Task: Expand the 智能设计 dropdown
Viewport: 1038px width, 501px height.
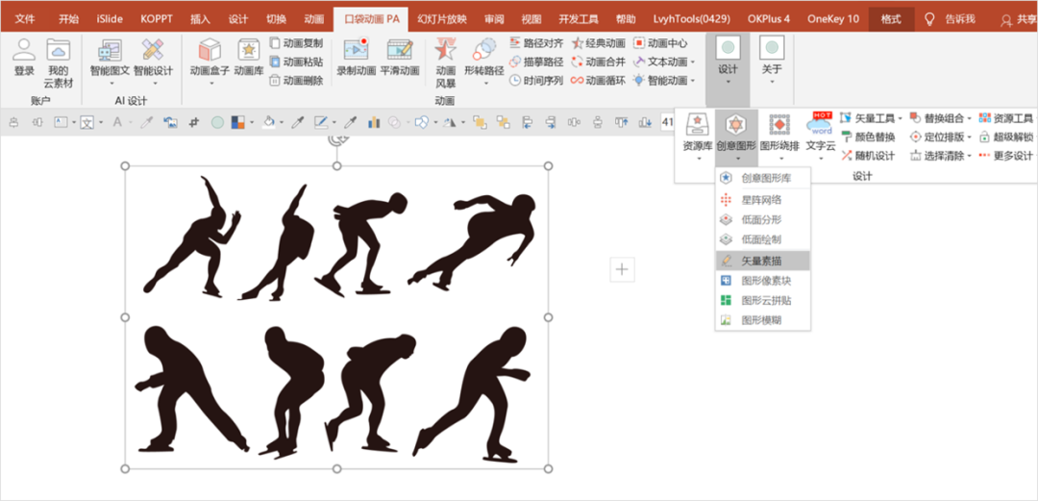Action: 153,84
